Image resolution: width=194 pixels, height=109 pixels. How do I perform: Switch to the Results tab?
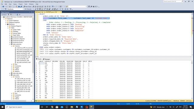coord(39,59)
